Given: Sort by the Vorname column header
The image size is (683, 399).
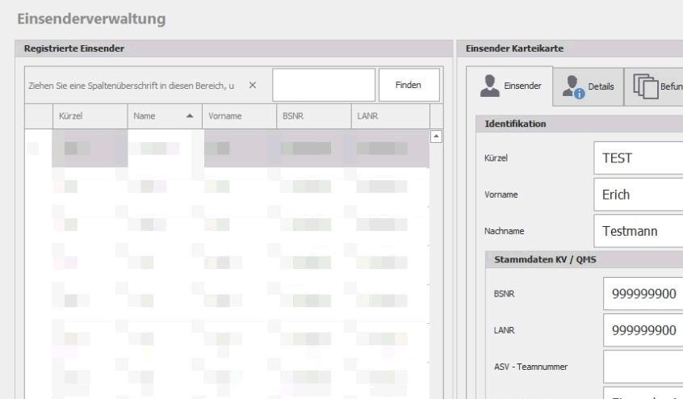Looking at the screenshot, I should click(x=238, y=116).
